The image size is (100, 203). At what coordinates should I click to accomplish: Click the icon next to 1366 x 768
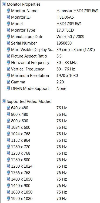click(8, 172)
